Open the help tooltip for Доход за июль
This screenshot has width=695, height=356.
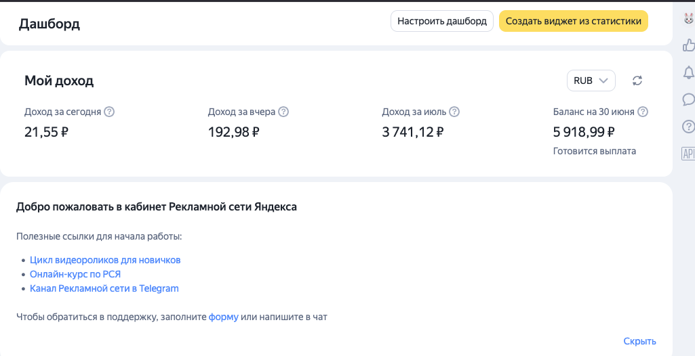(454, 112)
